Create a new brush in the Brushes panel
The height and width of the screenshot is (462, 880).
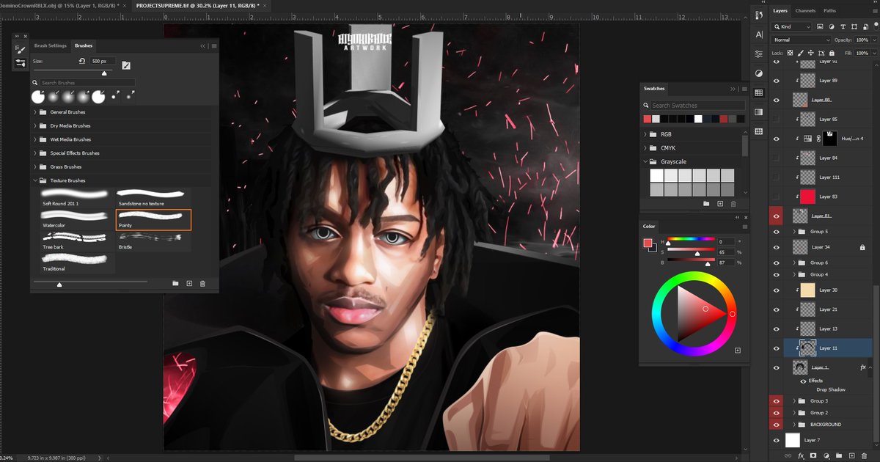point(189,283)
